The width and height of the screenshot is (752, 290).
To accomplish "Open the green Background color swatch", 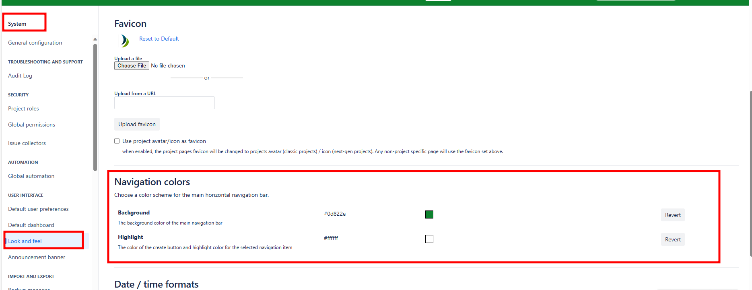I will click(429, 214).
